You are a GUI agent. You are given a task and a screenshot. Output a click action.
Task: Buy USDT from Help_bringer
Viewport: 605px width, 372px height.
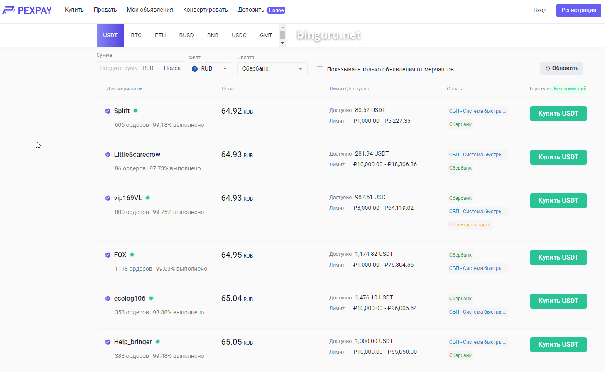point(558,345)
